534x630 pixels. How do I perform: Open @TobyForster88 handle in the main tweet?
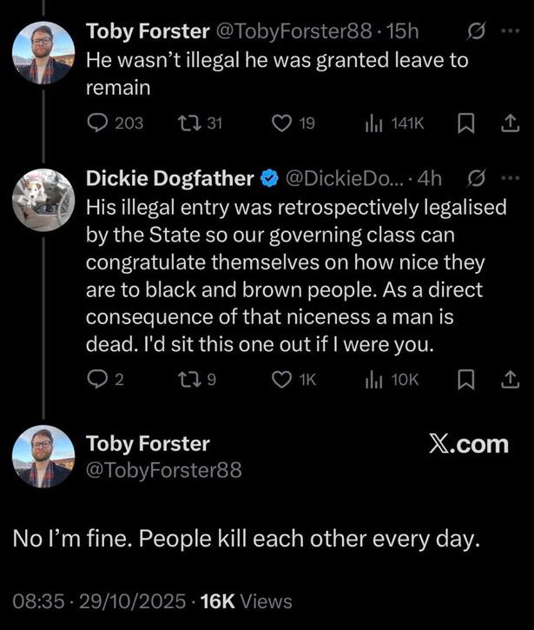point(163,471)
